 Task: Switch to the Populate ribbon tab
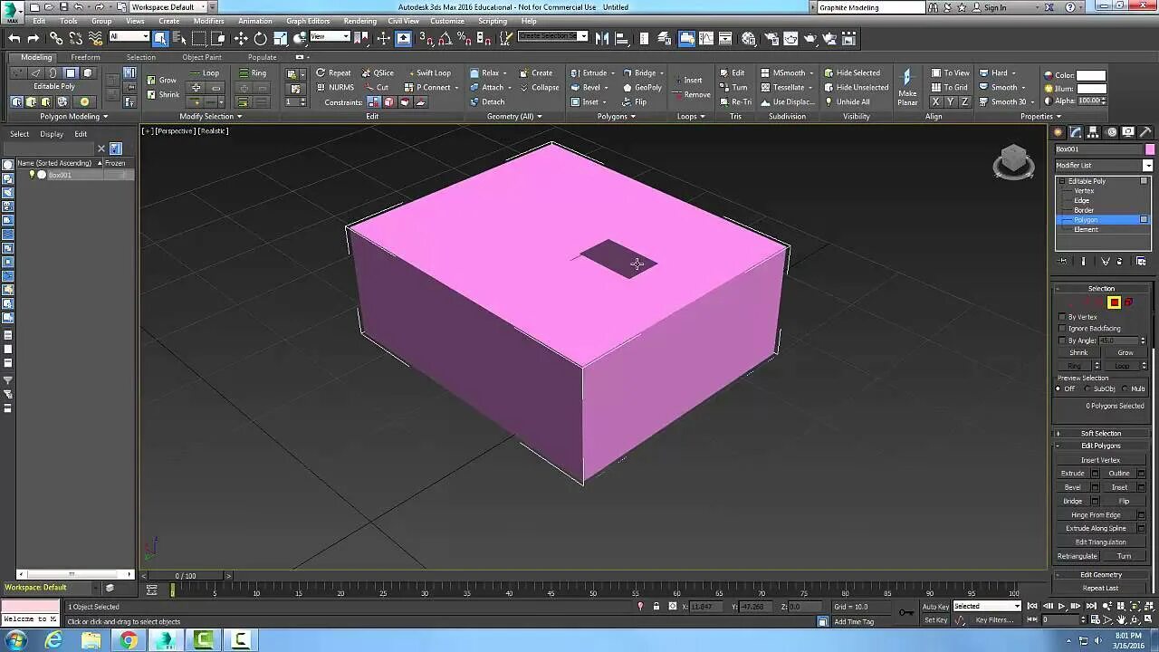tap(262, 57)
